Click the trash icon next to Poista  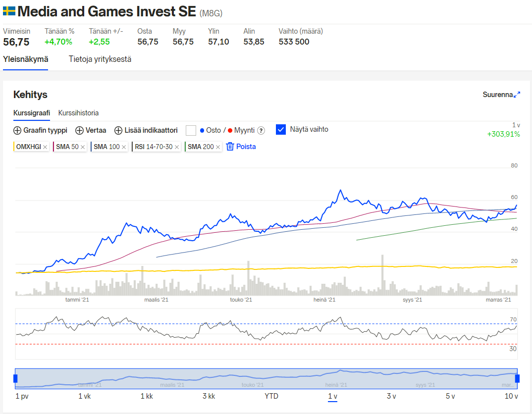pyautogui.click(x=230, y=147)
